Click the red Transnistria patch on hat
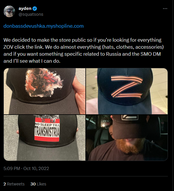174x191 pixels. coord(47,129)
